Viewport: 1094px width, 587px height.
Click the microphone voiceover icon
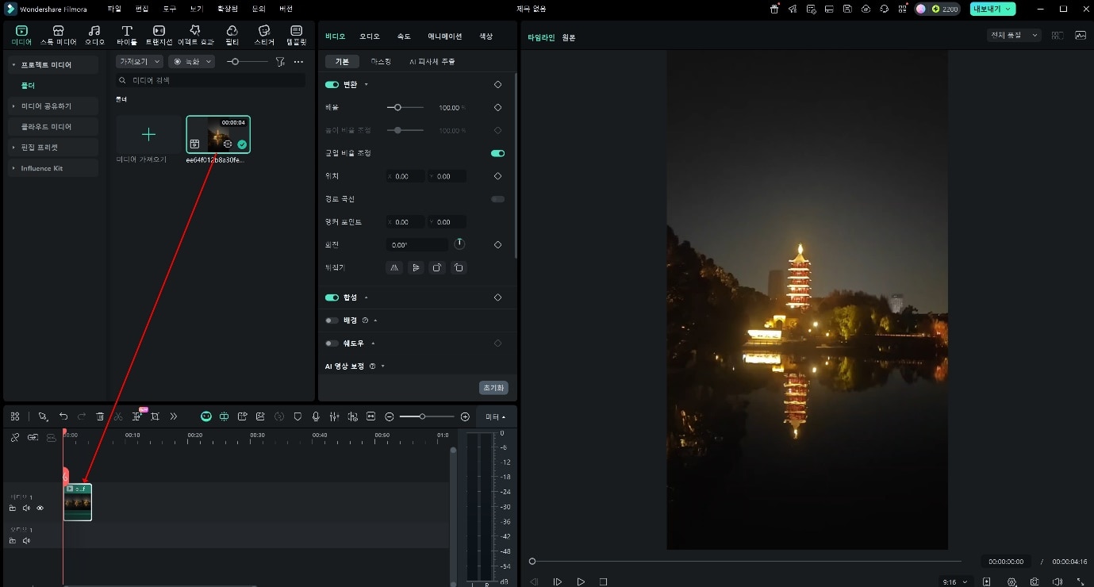click(x=316, y=416)
